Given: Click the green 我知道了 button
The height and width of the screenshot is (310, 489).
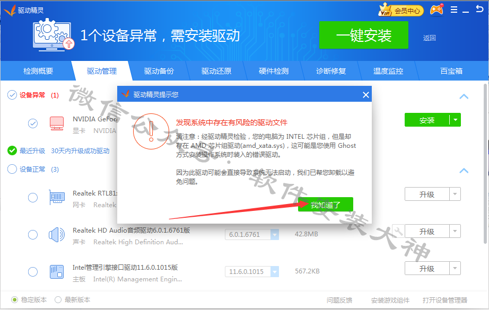Looking at the screenshot, I should pyautogui.click(x=325, y=205).
